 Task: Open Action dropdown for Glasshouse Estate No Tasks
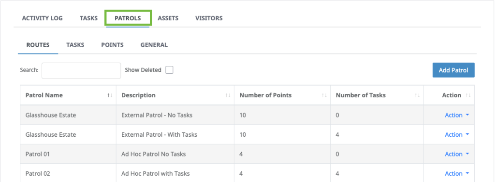coord(457,115)
